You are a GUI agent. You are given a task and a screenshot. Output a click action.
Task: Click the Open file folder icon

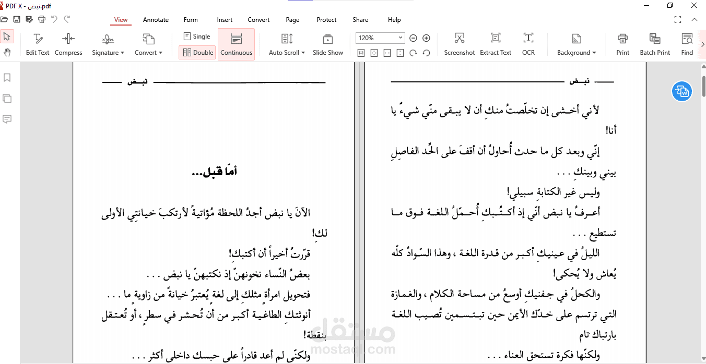click(x=4, y=20)
